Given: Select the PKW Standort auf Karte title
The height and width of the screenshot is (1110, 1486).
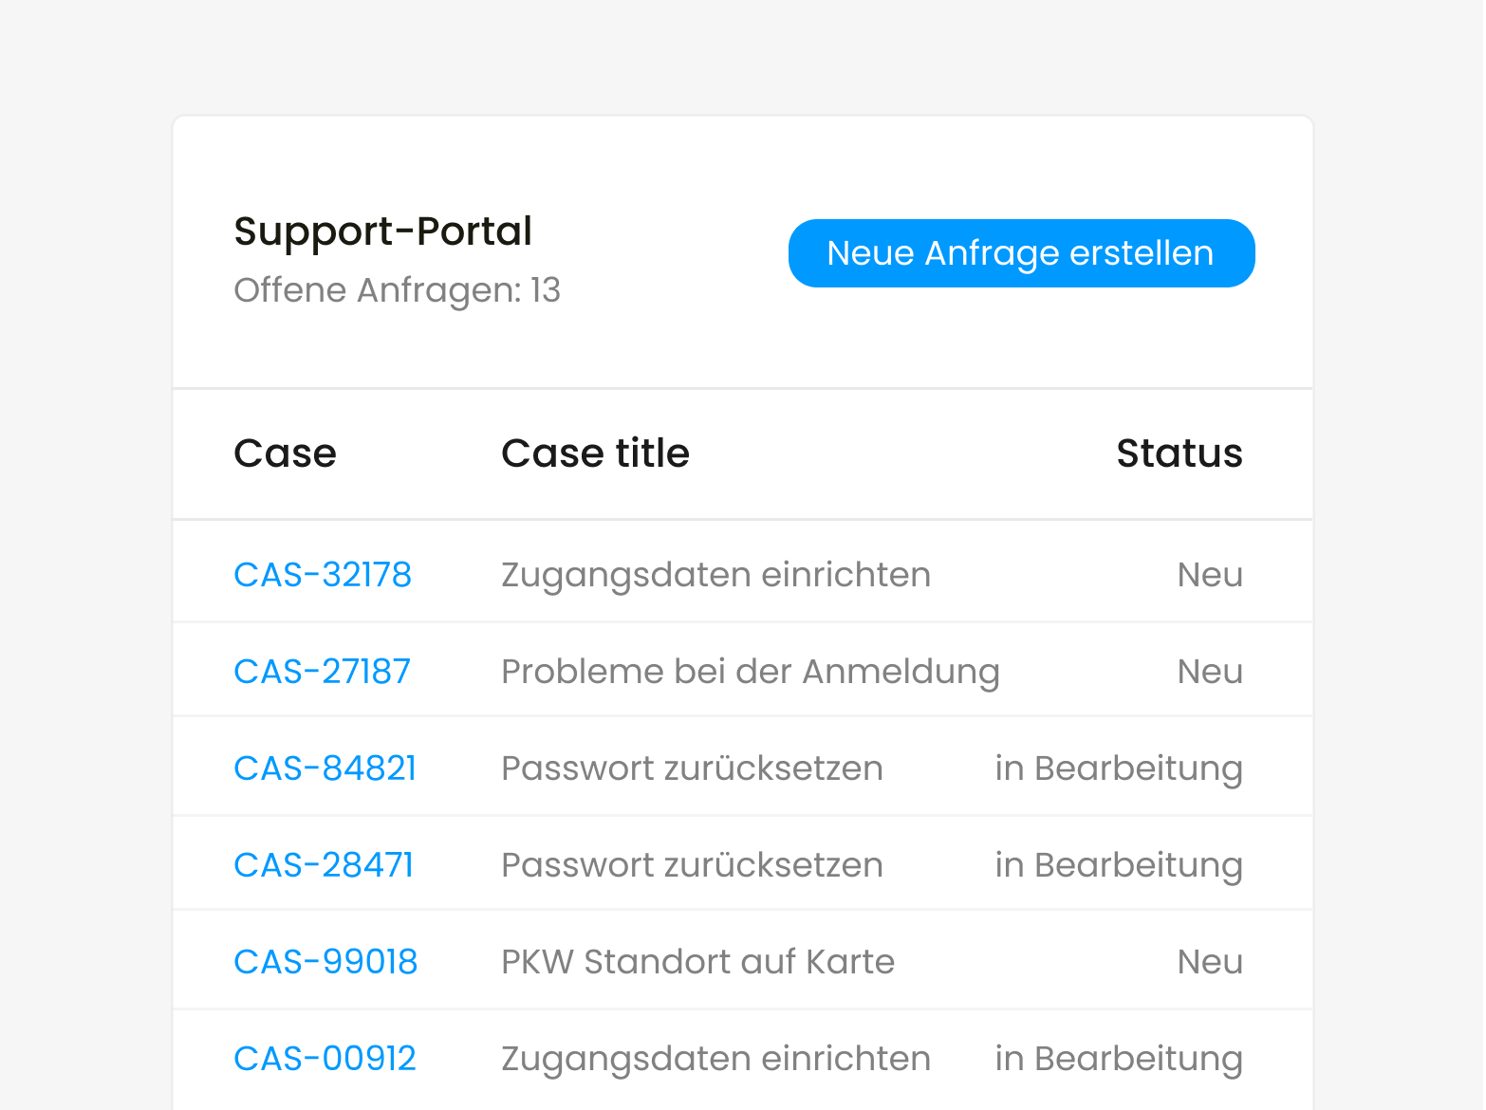Looking at the screenshot, I should [698, 962].
